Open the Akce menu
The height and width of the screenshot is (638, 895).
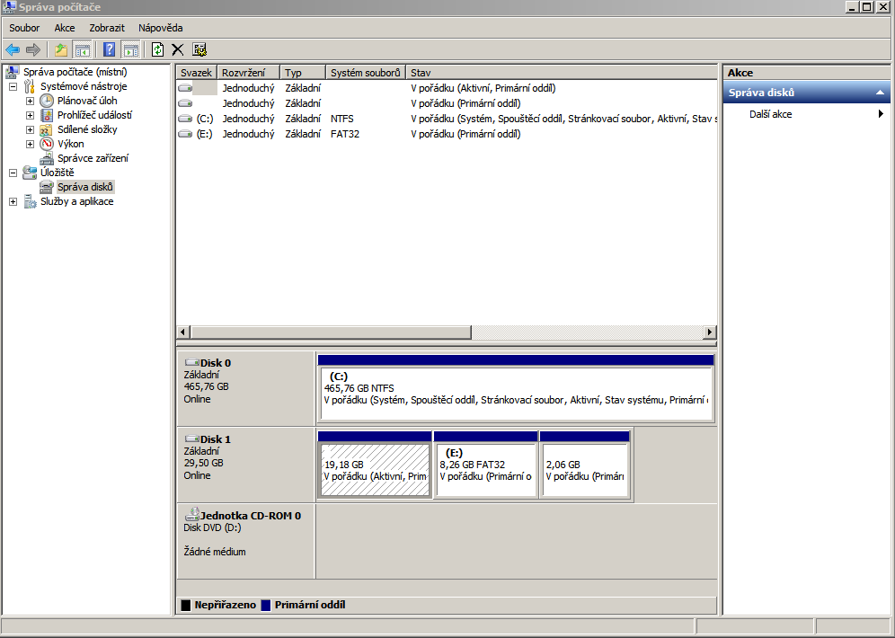point(65,28)
